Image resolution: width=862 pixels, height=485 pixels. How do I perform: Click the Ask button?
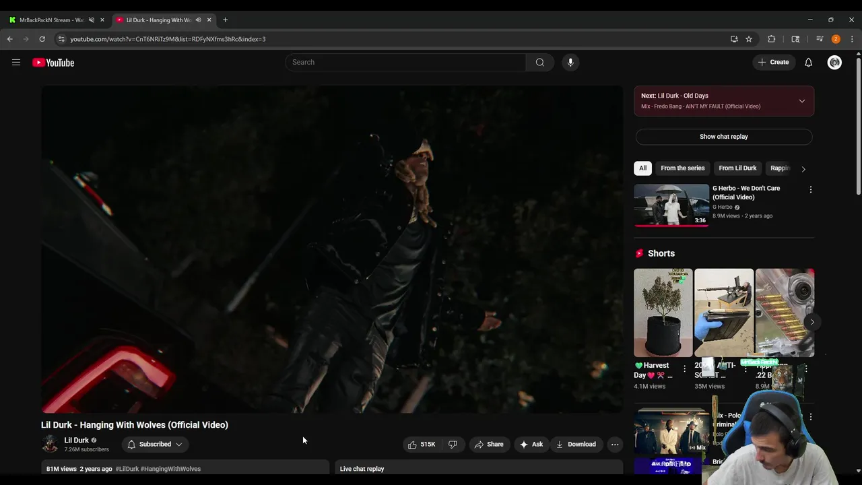tap(531, 444)
